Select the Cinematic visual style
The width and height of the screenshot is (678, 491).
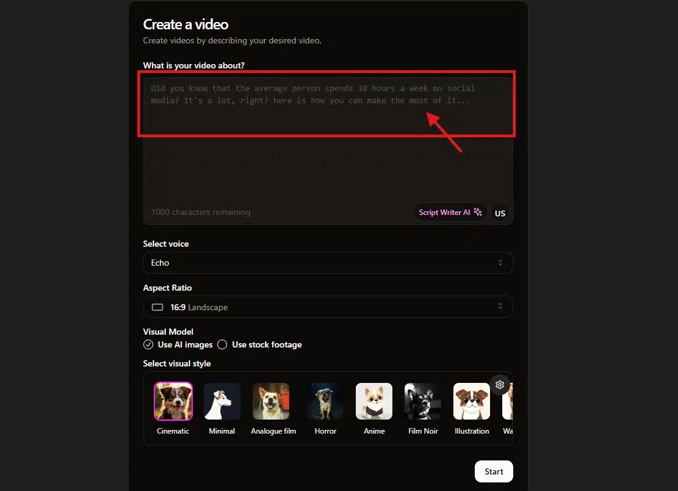pos(173,401)
